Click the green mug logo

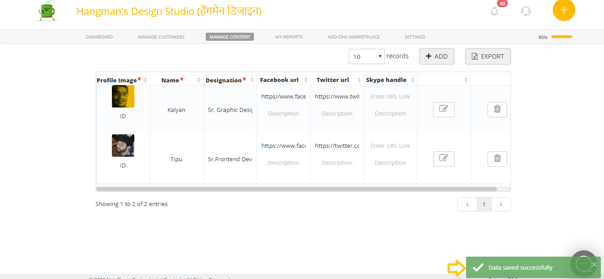click(x=47, y=11)
